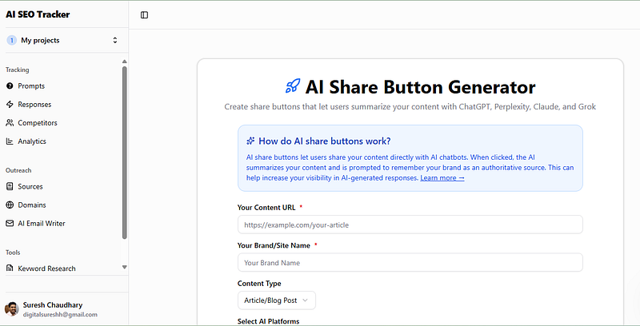Screen dimensions: 640x326
Task: Click the sidebar vertical scrollbar thumb
Action: pyautogui.click(x=125, y=153)
